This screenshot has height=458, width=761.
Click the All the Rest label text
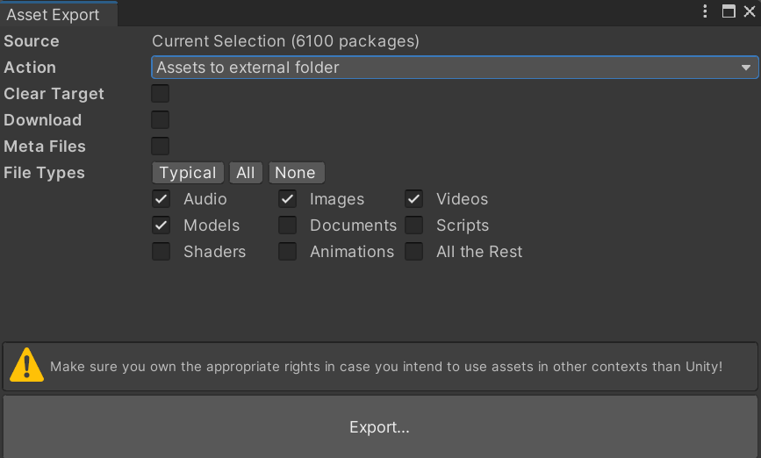point(479,251)
